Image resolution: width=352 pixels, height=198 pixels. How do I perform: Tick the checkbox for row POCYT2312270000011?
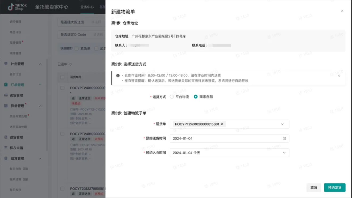pos(63,189)
